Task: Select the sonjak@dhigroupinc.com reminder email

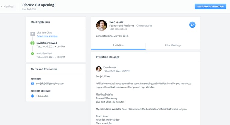Action: point(50,84)
